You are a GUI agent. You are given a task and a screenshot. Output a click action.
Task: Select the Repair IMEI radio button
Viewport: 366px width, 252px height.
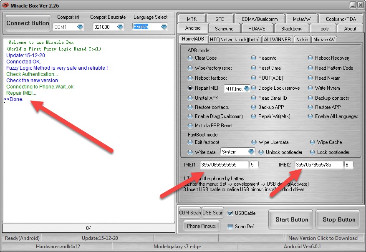point(190,88)
